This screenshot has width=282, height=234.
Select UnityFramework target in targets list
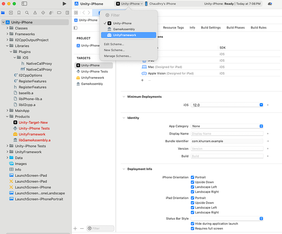93,77
